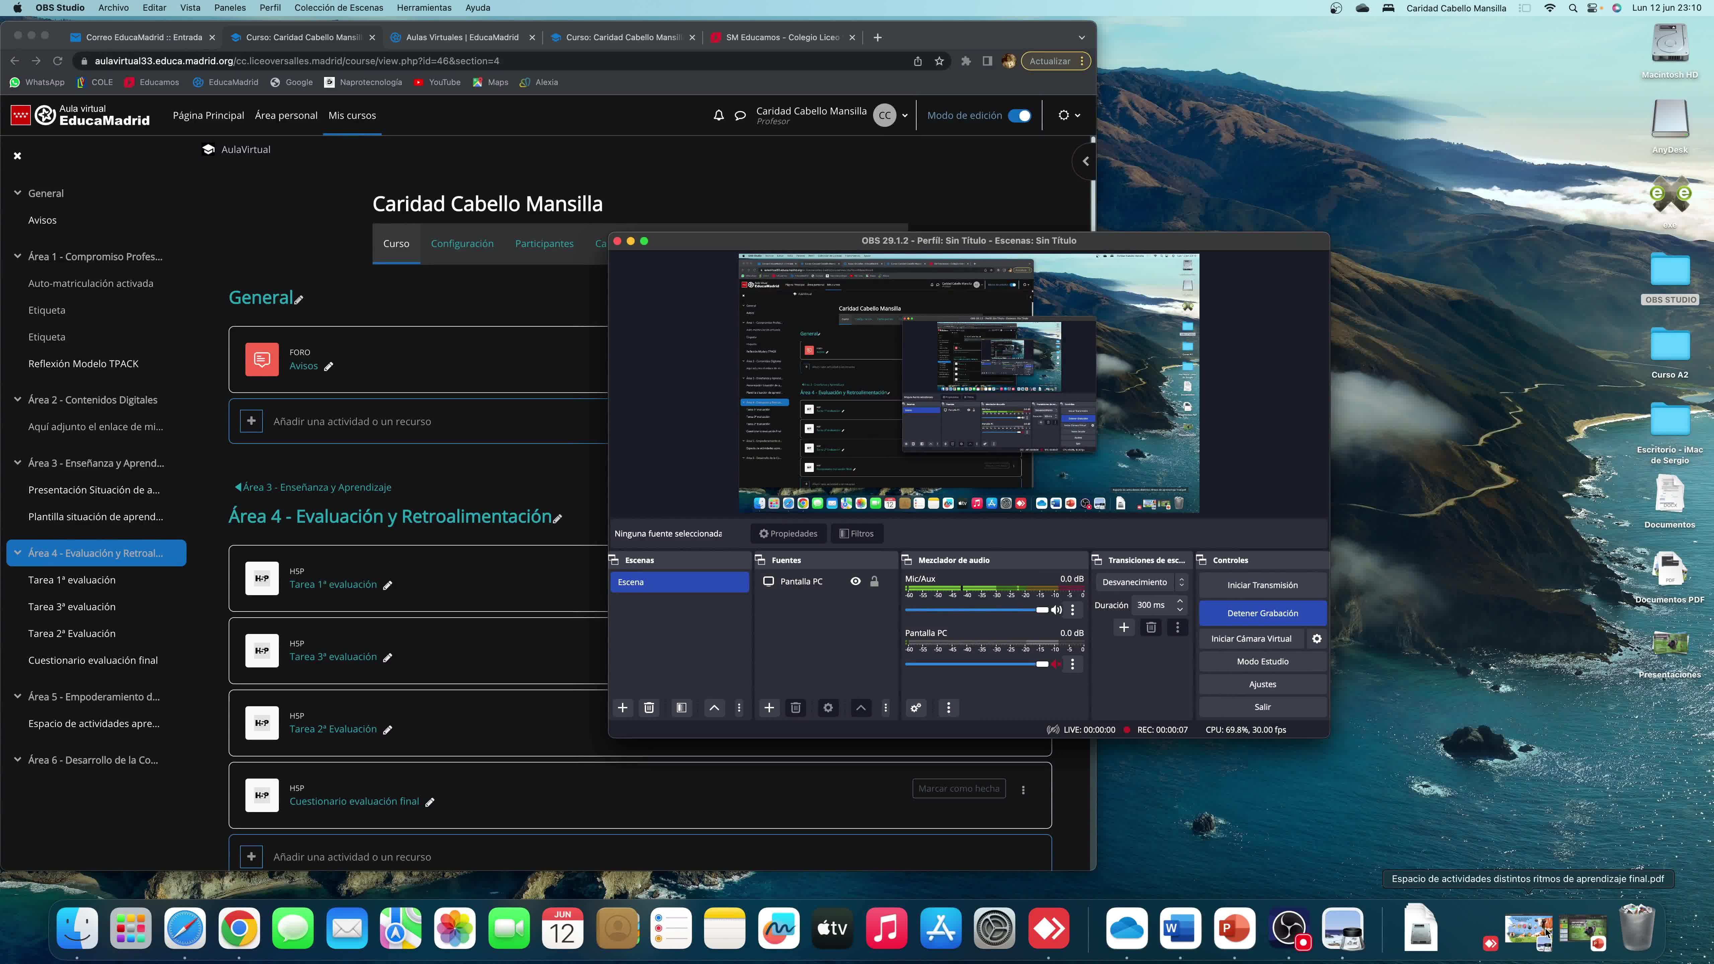Image resolution: width=1714 pixels, height=964 pixels.
Task: Click the add scene plus icon
Action: tap(622, 708)
